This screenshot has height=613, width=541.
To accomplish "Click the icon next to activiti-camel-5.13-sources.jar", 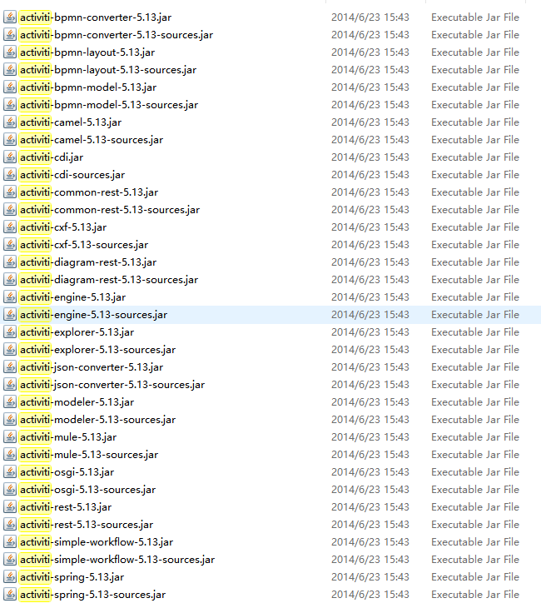I will 10,140.
